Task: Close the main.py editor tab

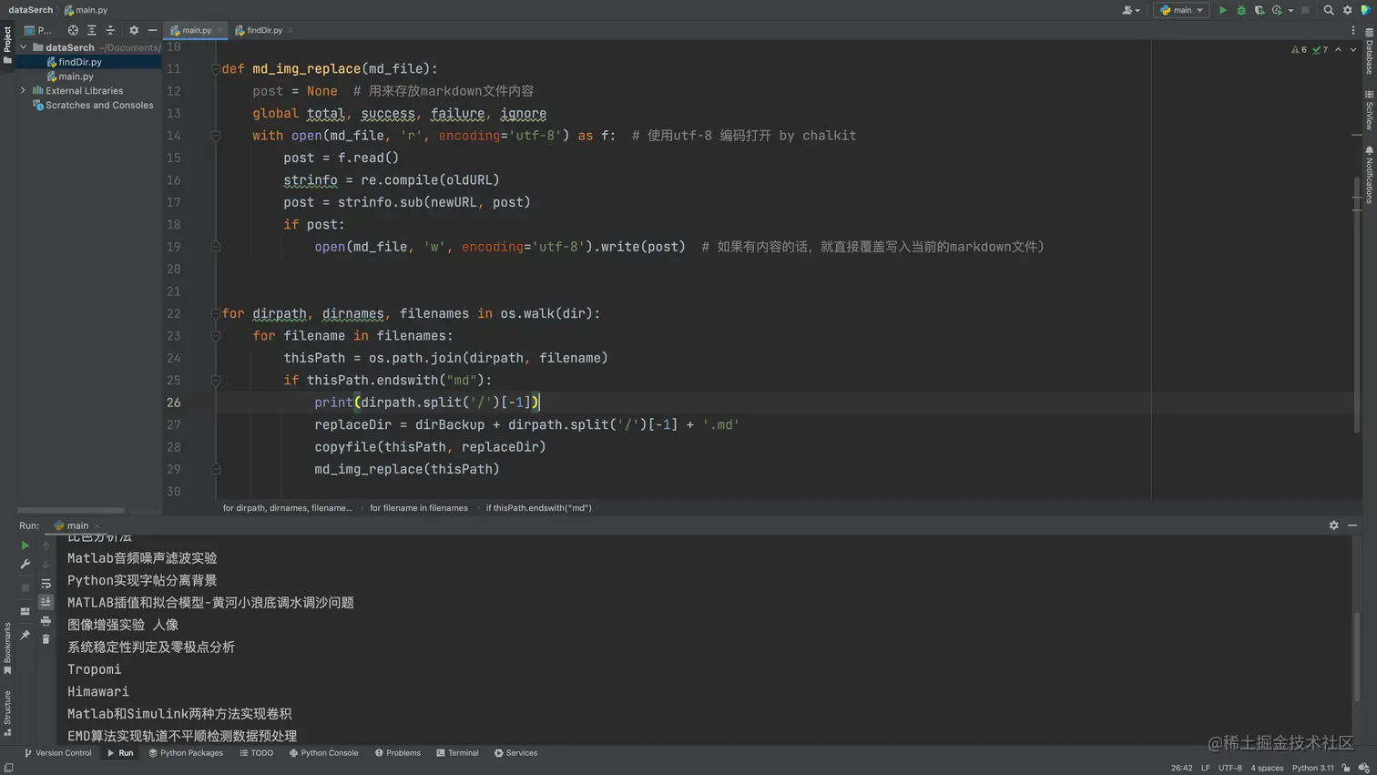Action: click(x=219, y=30)
